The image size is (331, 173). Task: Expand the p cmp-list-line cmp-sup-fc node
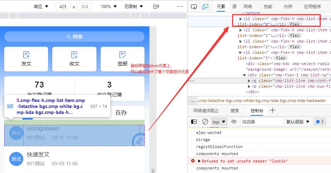tap(249, 86)
